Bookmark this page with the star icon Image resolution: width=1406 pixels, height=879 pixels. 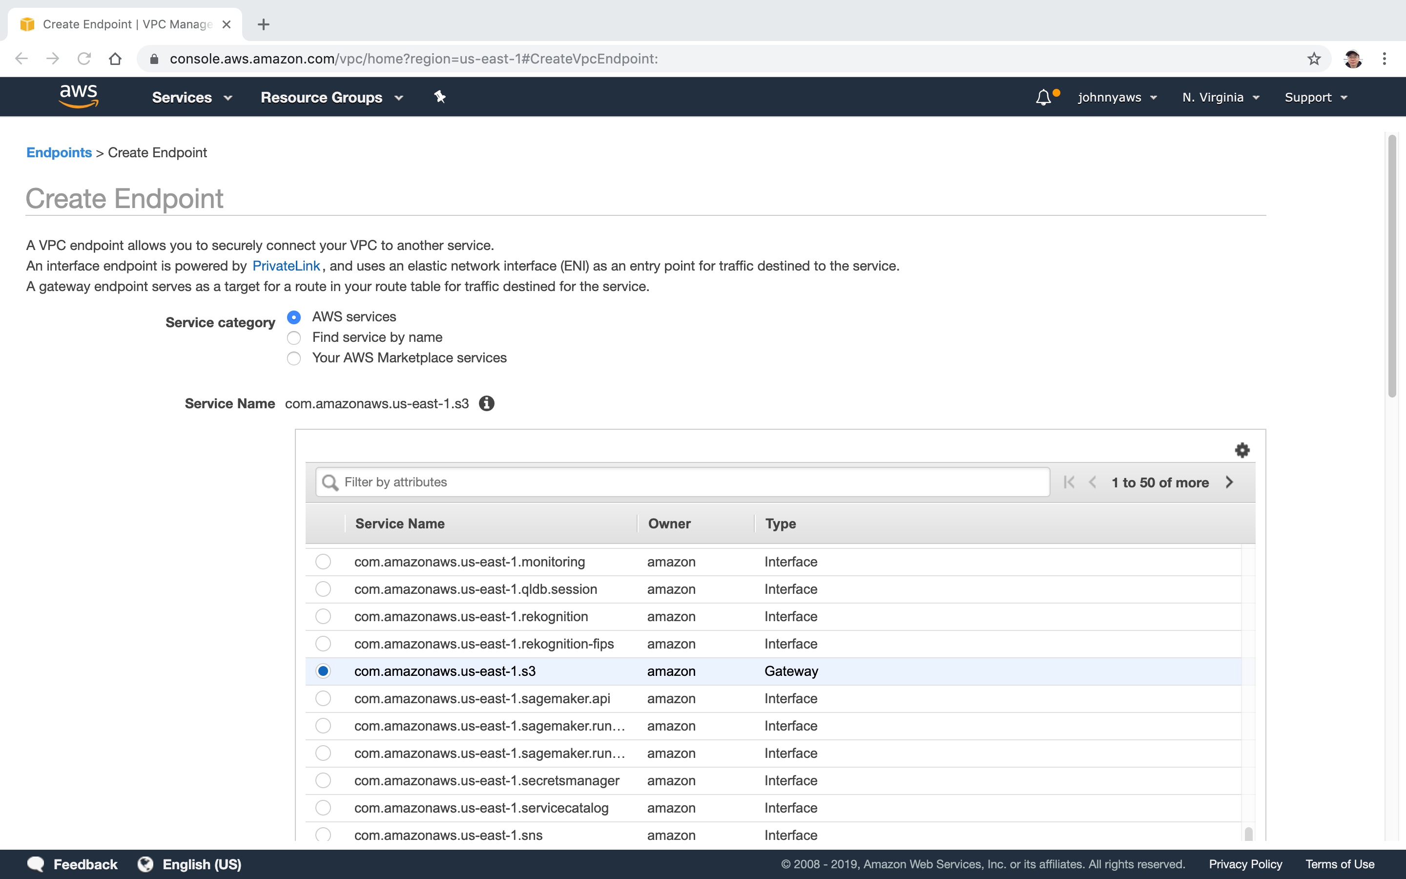point(1314,59)
